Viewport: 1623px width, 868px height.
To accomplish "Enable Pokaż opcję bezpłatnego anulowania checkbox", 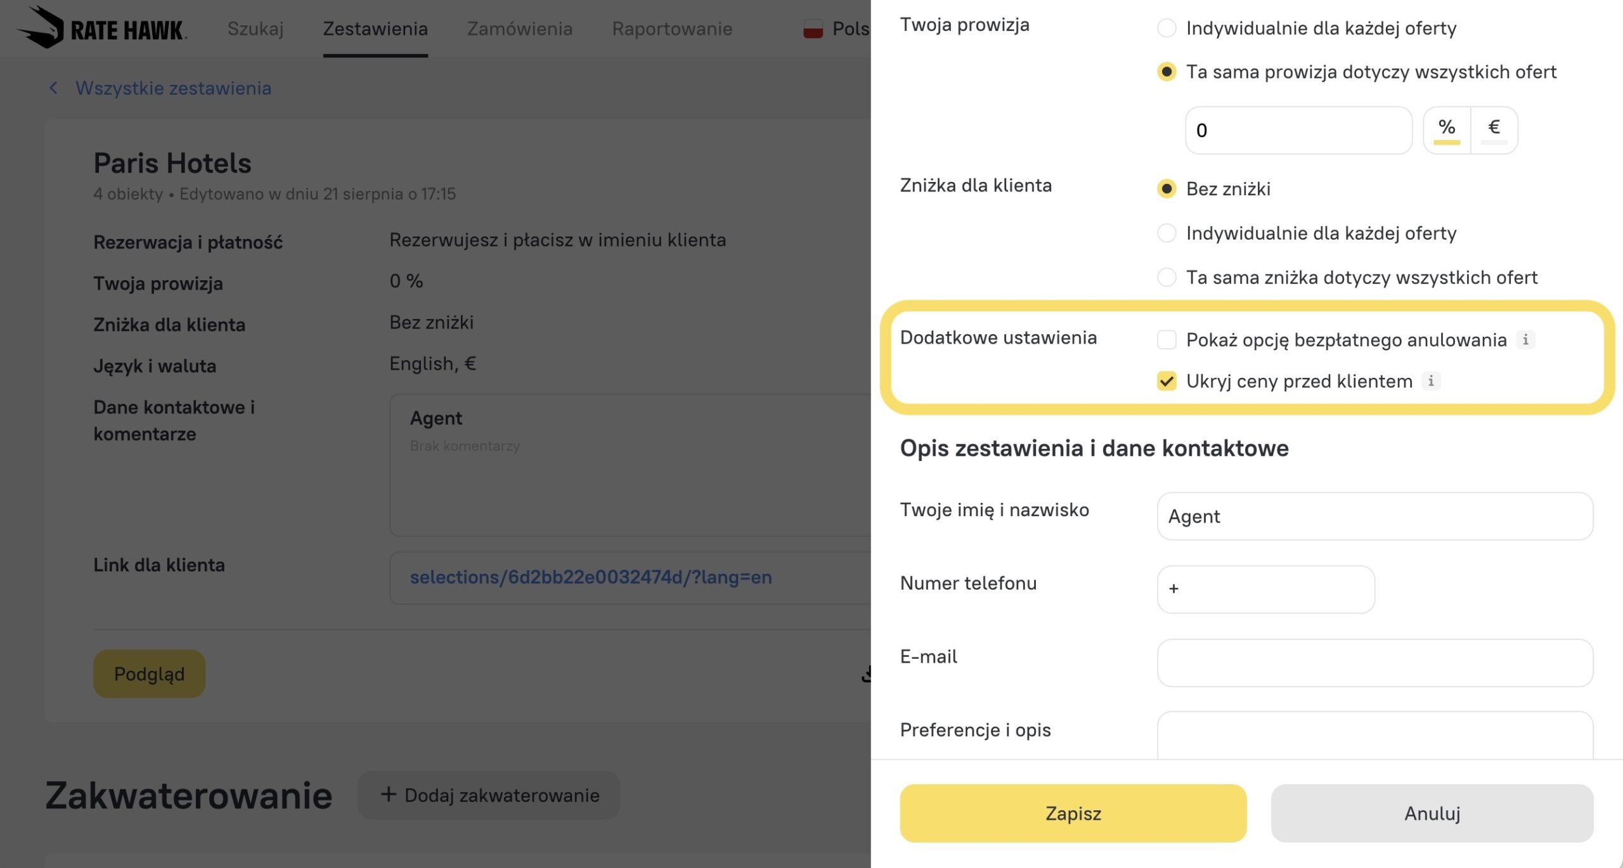I will (1167, 340).
